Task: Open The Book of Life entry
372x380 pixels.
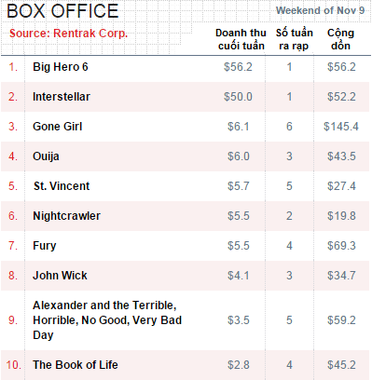Action: click(x=76, y=365)
